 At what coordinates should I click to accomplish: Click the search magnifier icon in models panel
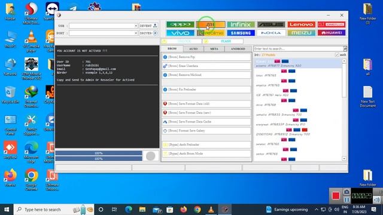pos(345,49)
